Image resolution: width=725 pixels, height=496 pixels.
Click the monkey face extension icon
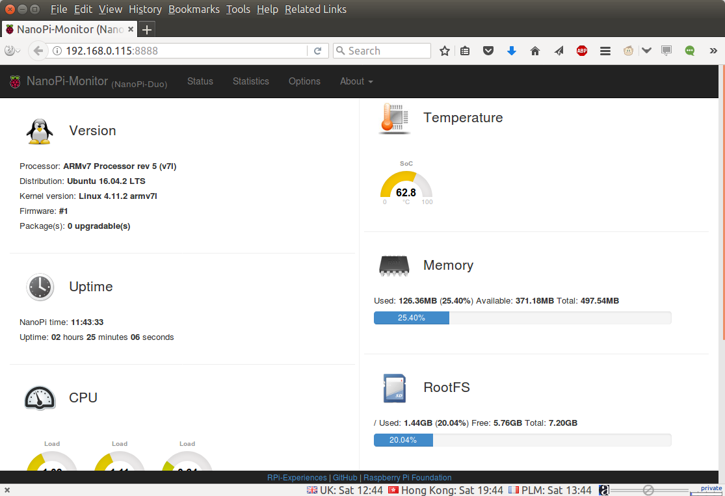(628, 51)
